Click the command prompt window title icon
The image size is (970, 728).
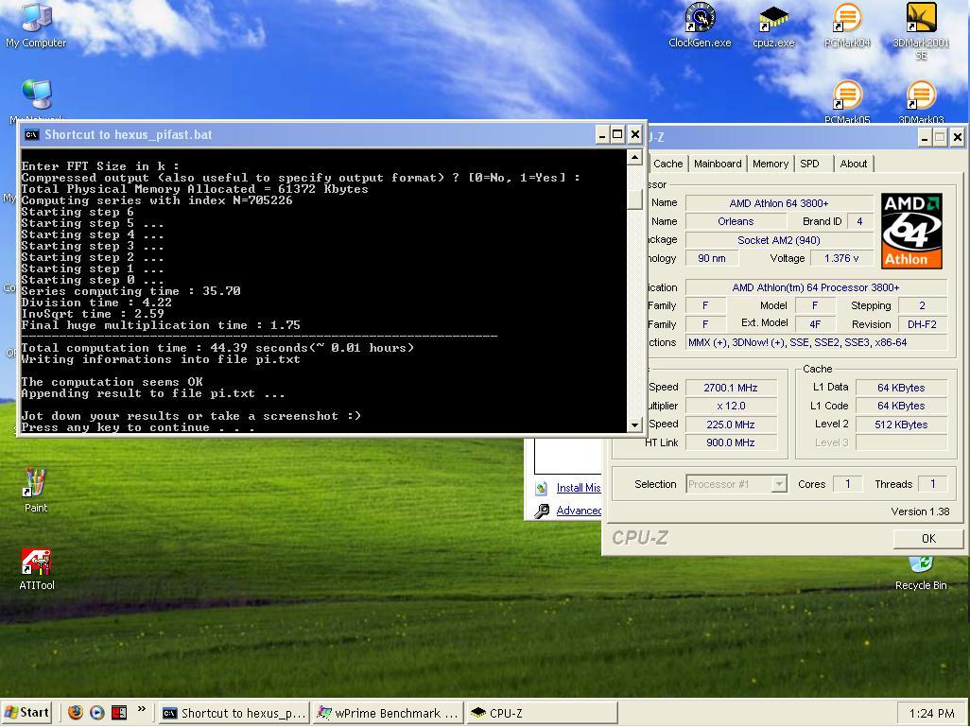(x=31, y=135)
